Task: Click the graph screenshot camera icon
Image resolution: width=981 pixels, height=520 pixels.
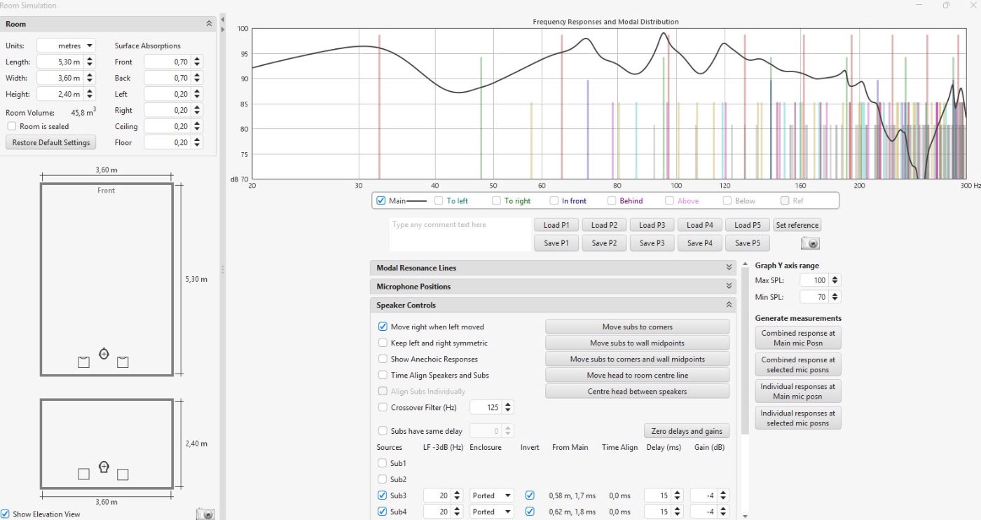Action: coord(810,243)
